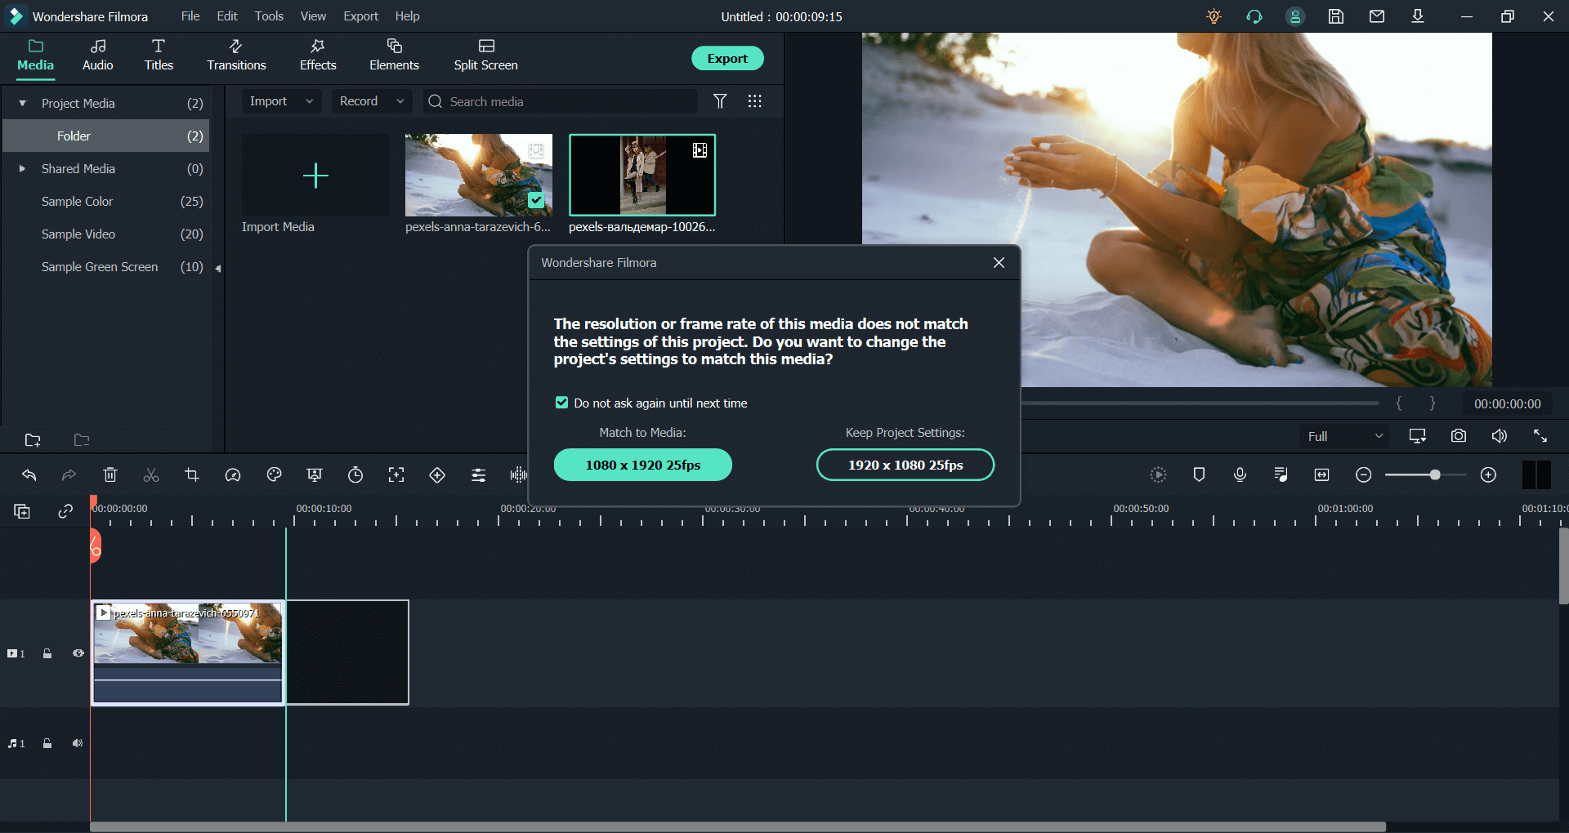Open the File menu
The image size is (1569, 833).
click(190, 16)
